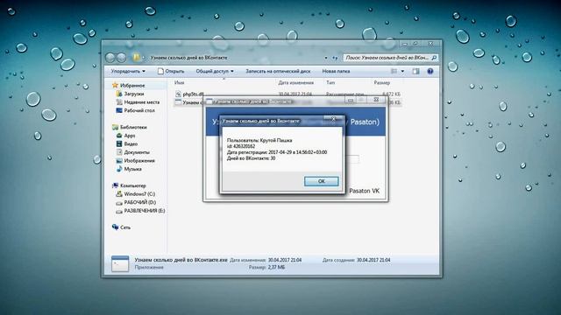The width and height of the screenshot is (561, 315).
Task: Open the Музыка library
Action: click(x=132, y=169)
